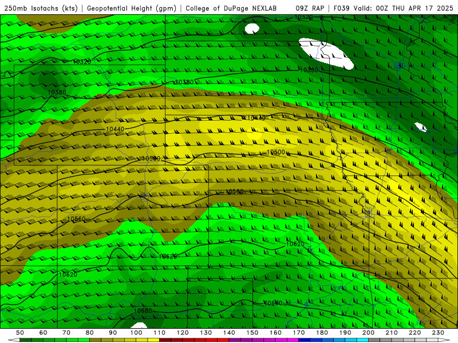The width and height of the screenshot is (458, 343).
Task: Click the "Geopotential Height (gpm)" header text
Action: click(x=132, y=9)
